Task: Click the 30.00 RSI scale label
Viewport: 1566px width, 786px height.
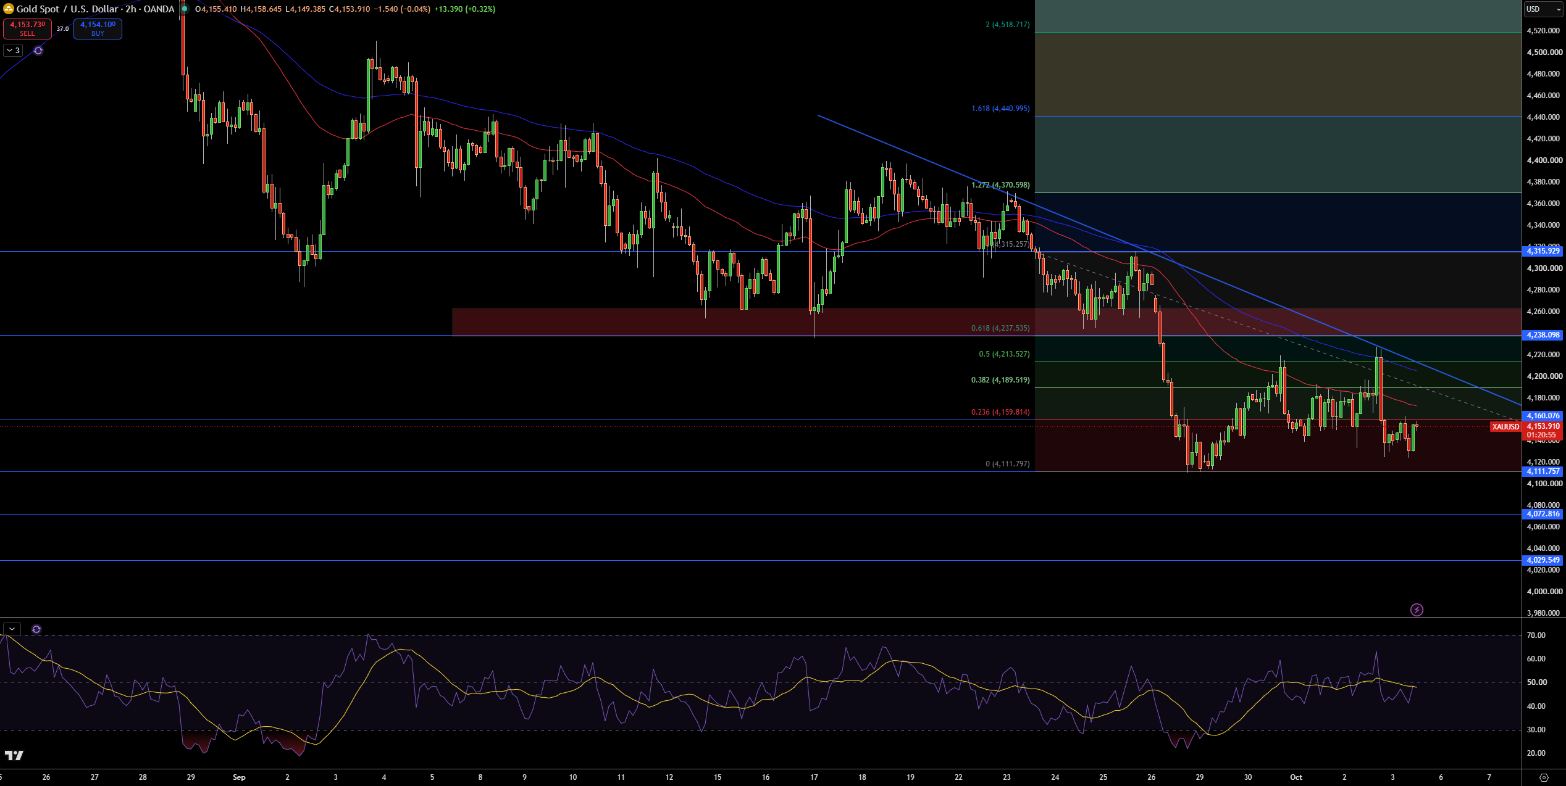Action: [1536, 730]
